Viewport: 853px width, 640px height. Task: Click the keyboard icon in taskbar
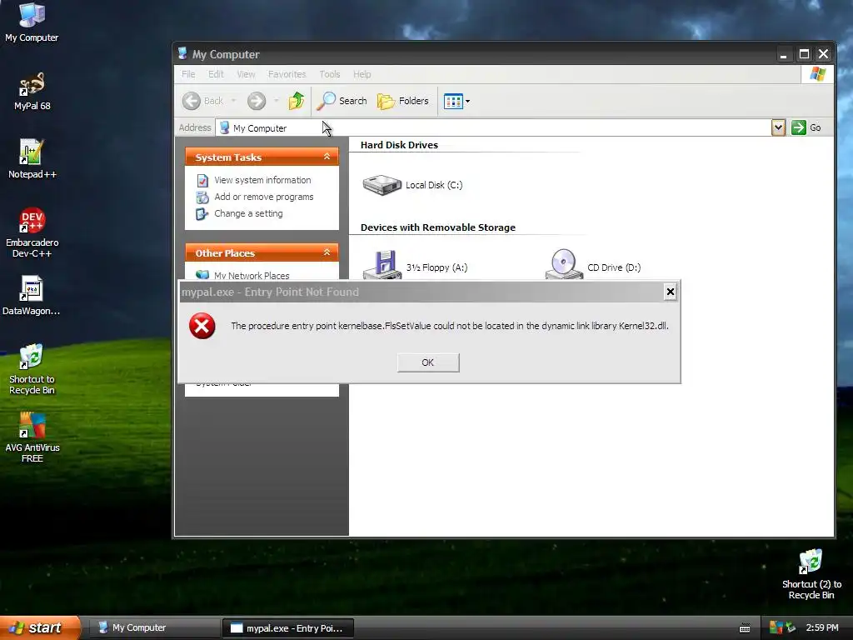tap(745, 628)
